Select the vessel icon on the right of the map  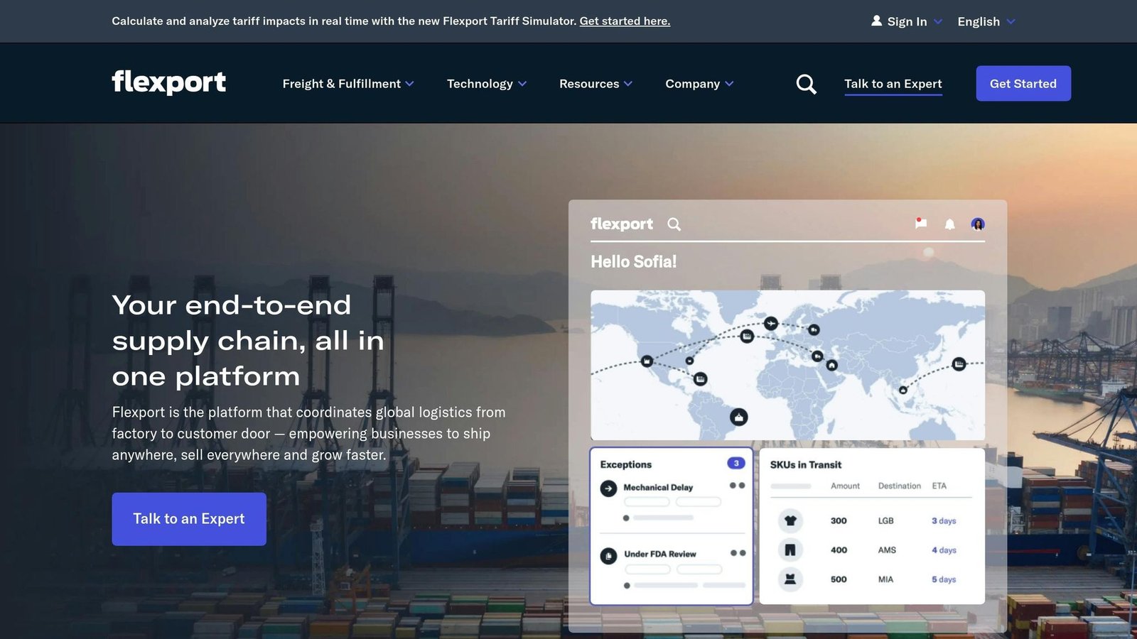point(958,364)
